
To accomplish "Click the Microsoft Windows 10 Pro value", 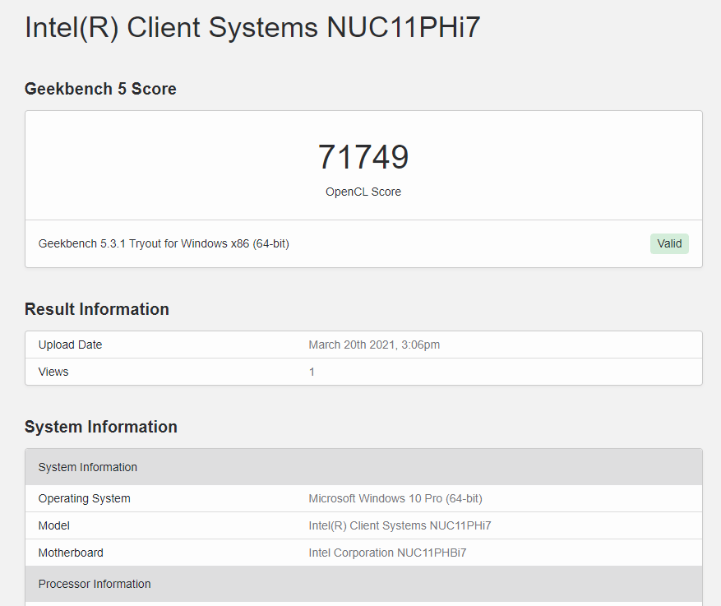I will (x=395, y=498).
